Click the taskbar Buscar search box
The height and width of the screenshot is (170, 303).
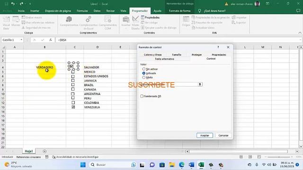point(113,165)
